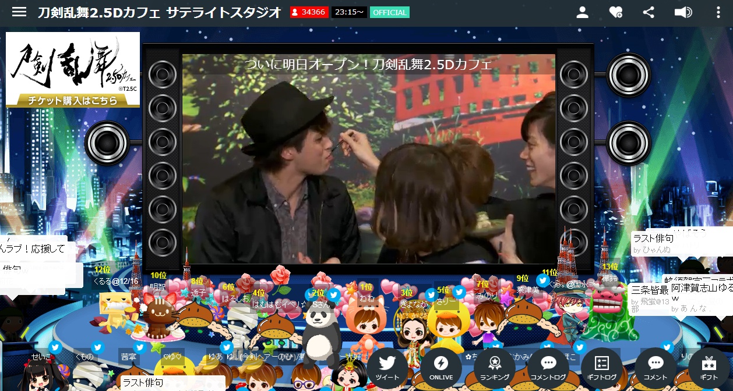The image size is (733, 391).
Task: Click Twitter badge beside せいこ
Action: coord(55,347)
